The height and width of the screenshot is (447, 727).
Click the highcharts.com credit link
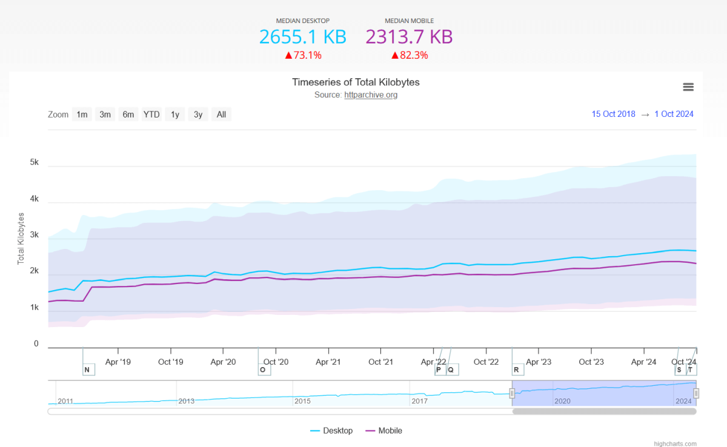[675, 443]
